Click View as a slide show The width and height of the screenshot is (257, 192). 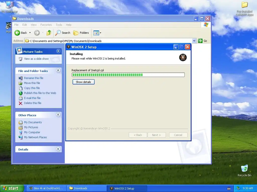coord(36,59)
